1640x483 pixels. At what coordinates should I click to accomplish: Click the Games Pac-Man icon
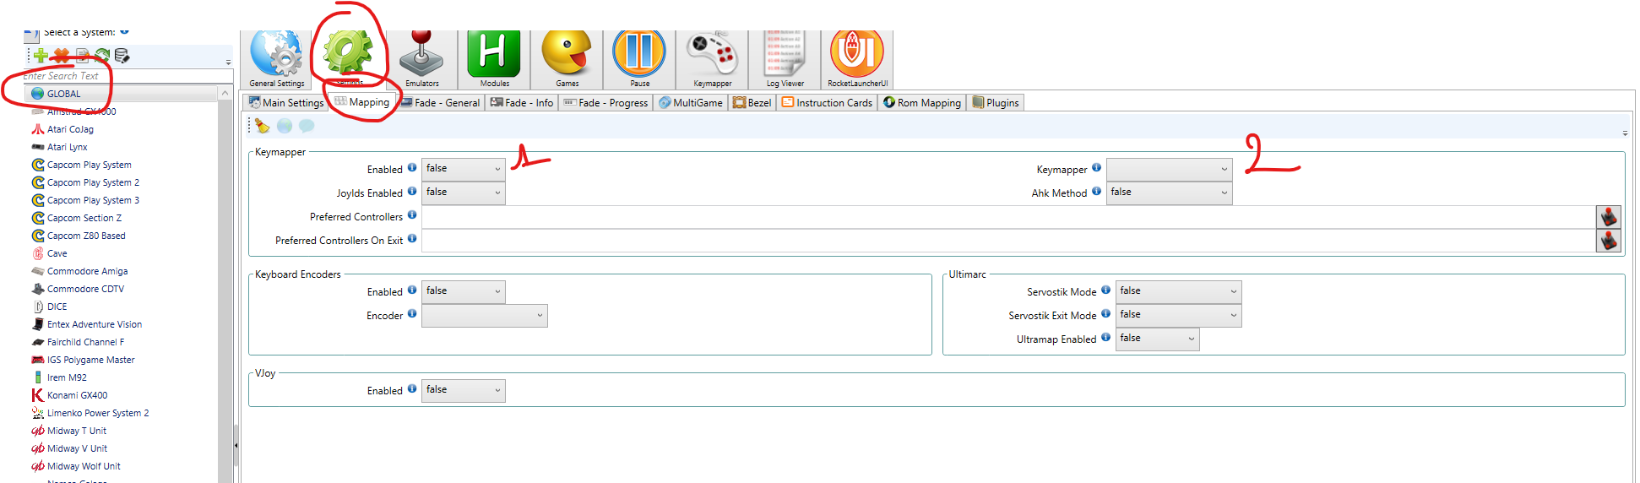point(567,57)
